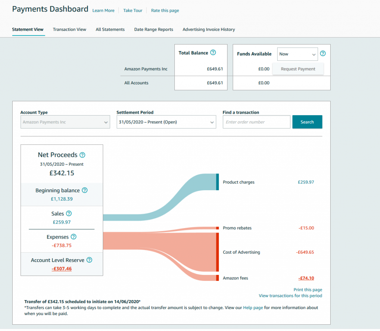
Task: Click the Account Level Reserve amount -£307.46
Action: click(62, 269)
